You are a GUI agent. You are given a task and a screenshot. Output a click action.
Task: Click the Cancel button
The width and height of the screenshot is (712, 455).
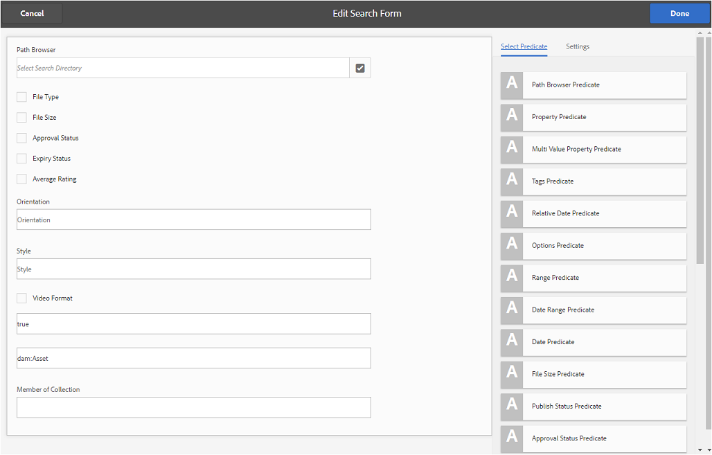pyautogui.click(x=33, y=13)
